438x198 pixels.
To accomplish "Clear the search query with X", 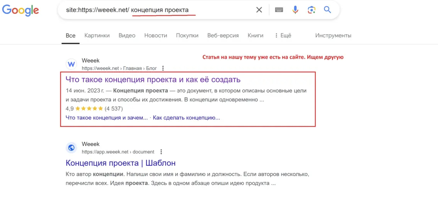I will click(x=259, y=10).
